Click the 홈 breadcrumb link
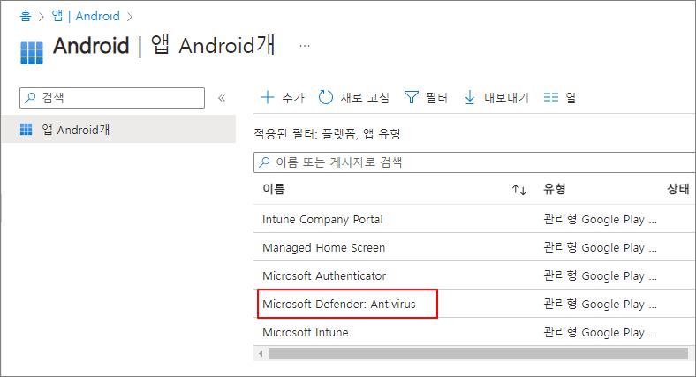Screen dimensions: 696x377 coord(26,17)
